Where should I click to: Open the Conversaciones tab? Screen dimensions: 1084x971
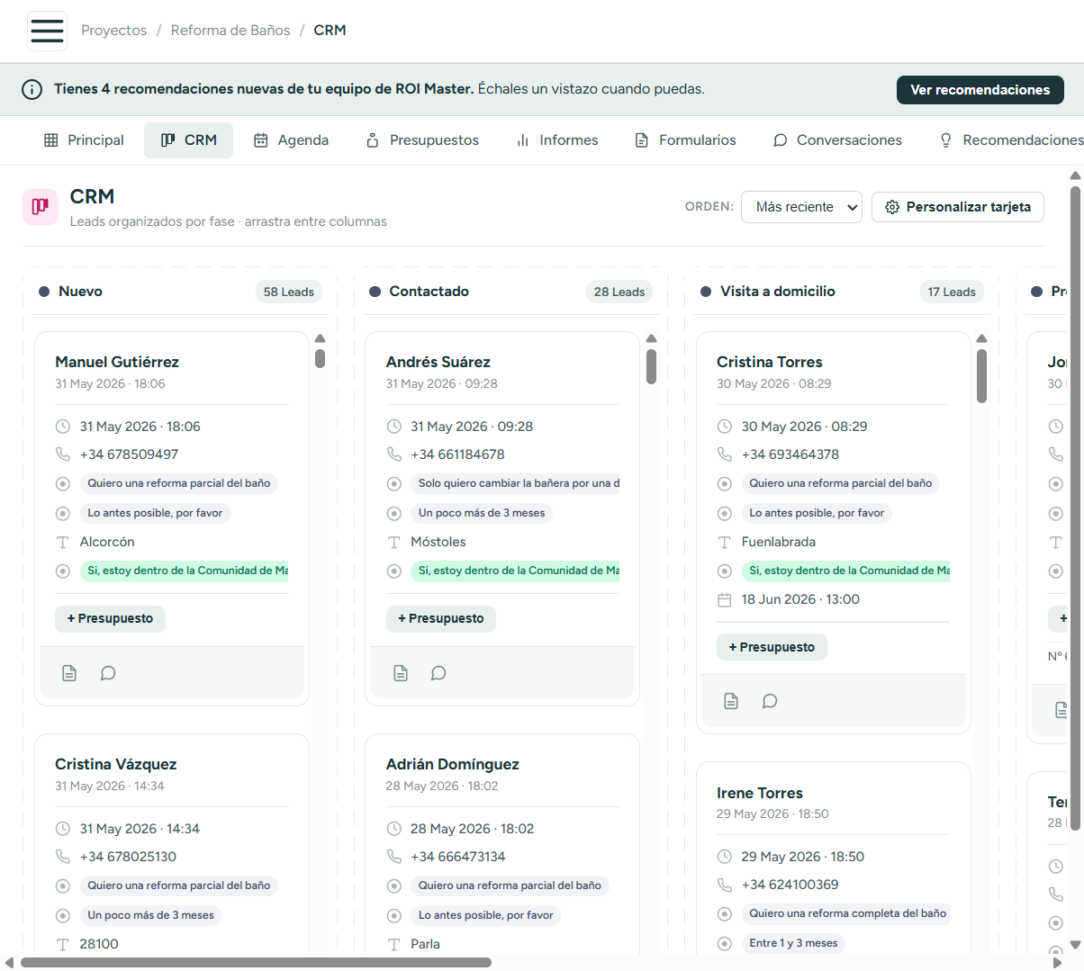coord(837,140)
